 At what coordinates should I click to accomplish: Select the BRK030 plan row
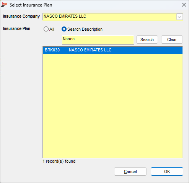pos(113,50)
